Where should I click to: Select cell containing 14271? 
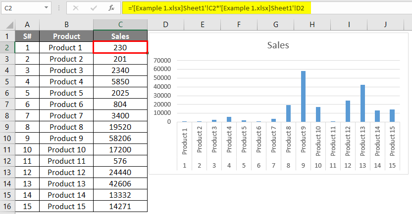(120, 206)
